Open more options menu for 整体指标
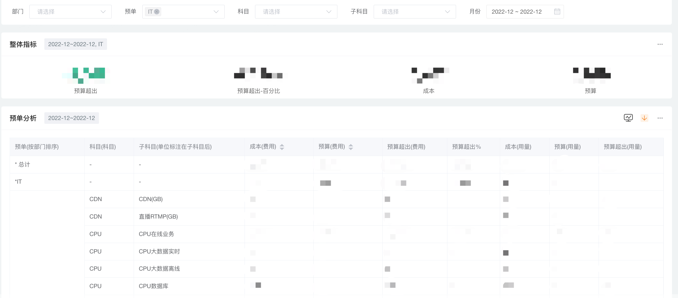The image size is (678, 298). tap(660, 44)
